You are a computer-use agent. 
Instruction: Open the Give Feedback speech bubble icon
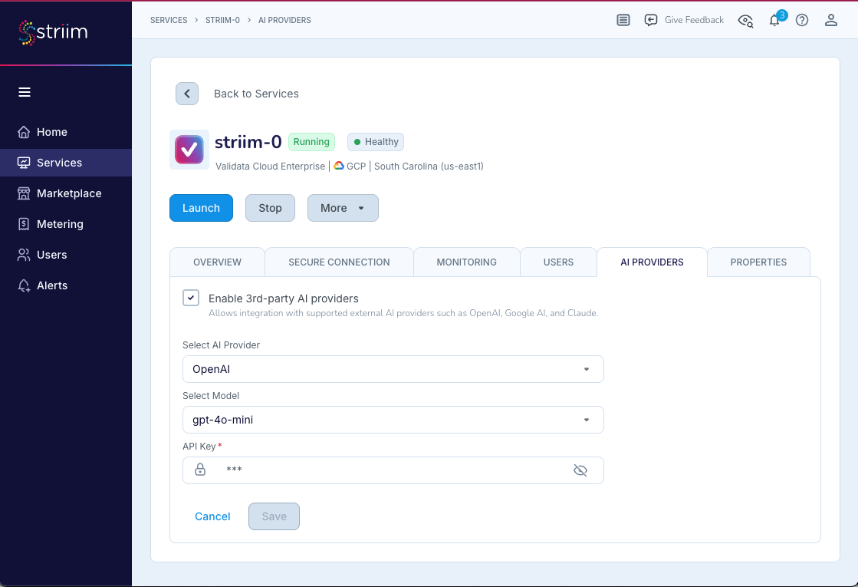pyautogui.click(x=651, y=20)
